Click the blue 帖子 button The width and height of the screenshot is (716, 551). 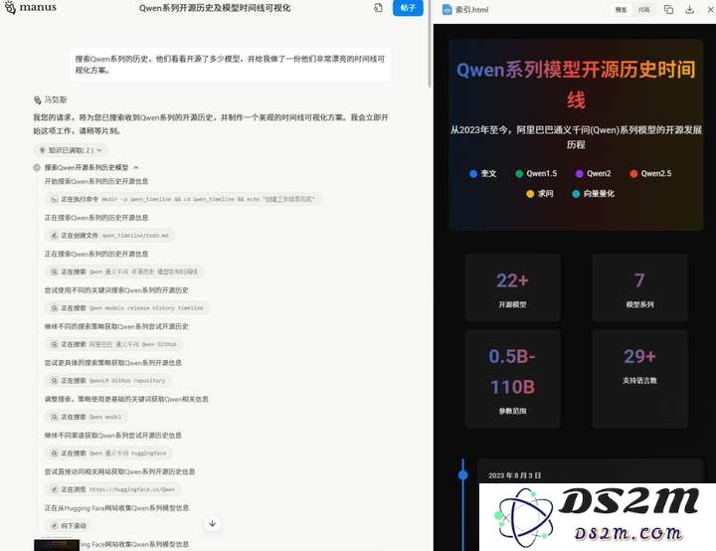[408, 8]
